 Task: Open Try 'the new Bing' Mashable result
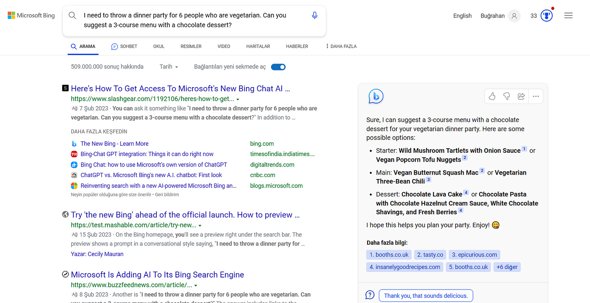point(185,215)
